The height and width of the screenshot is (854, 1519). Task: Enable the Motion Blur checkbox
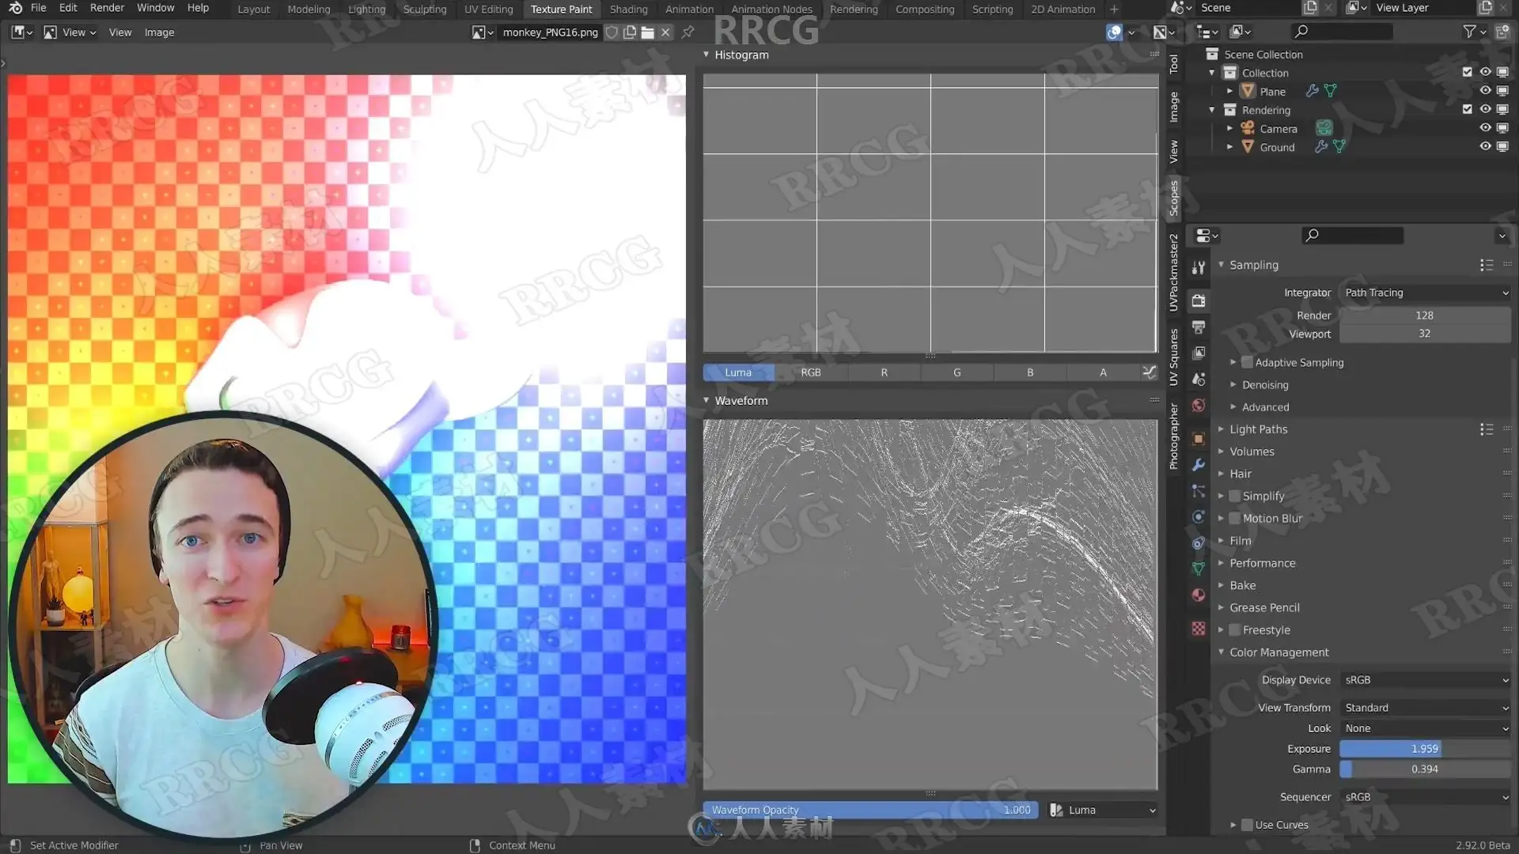click(1234, 519)
